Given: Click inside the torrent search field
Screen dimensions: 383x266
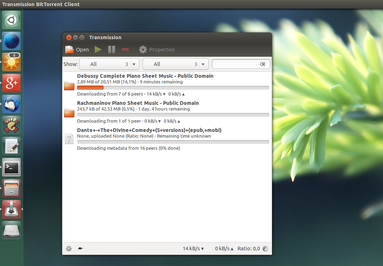Looking at the screenshot, I should [x=235, y=64].
